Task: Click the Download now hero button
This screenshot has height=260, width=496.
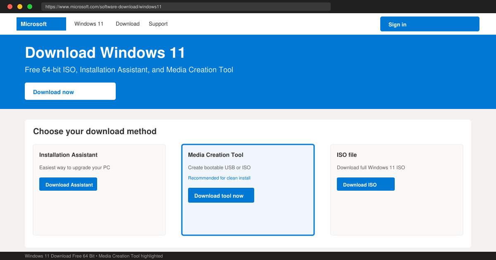Action: (x=70, y=91)
